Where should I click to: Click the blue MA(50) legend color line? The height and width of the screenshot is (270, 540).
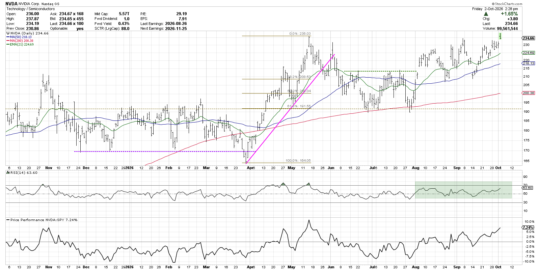[x=8, y=37]
